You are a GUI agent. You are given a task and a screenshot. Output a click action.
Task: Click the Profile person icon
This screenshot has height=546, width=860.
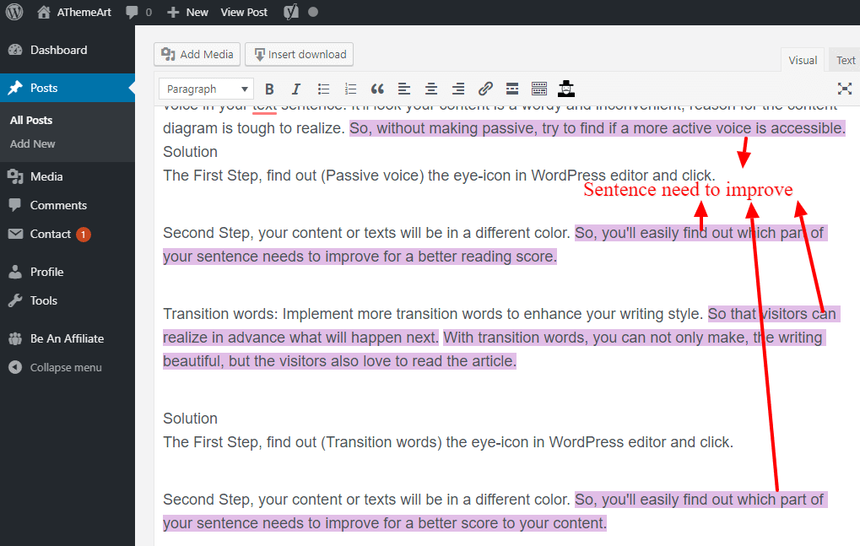click(15, 272)
